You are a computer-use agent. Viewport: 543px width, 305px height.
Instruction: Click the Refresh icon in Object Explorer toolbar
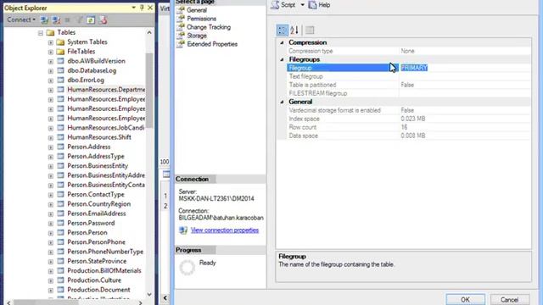tap(91, 20)
